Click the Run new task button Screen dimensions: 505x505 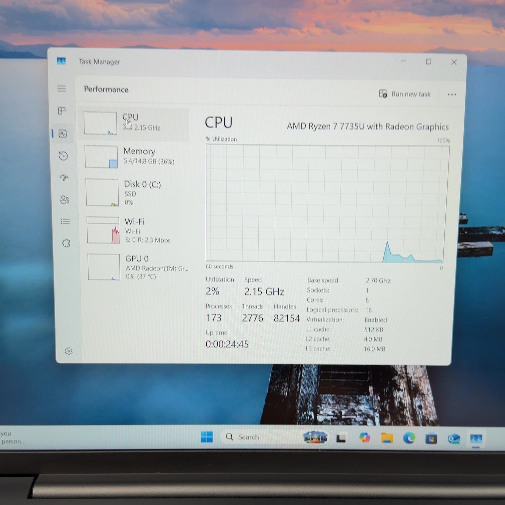405,94
